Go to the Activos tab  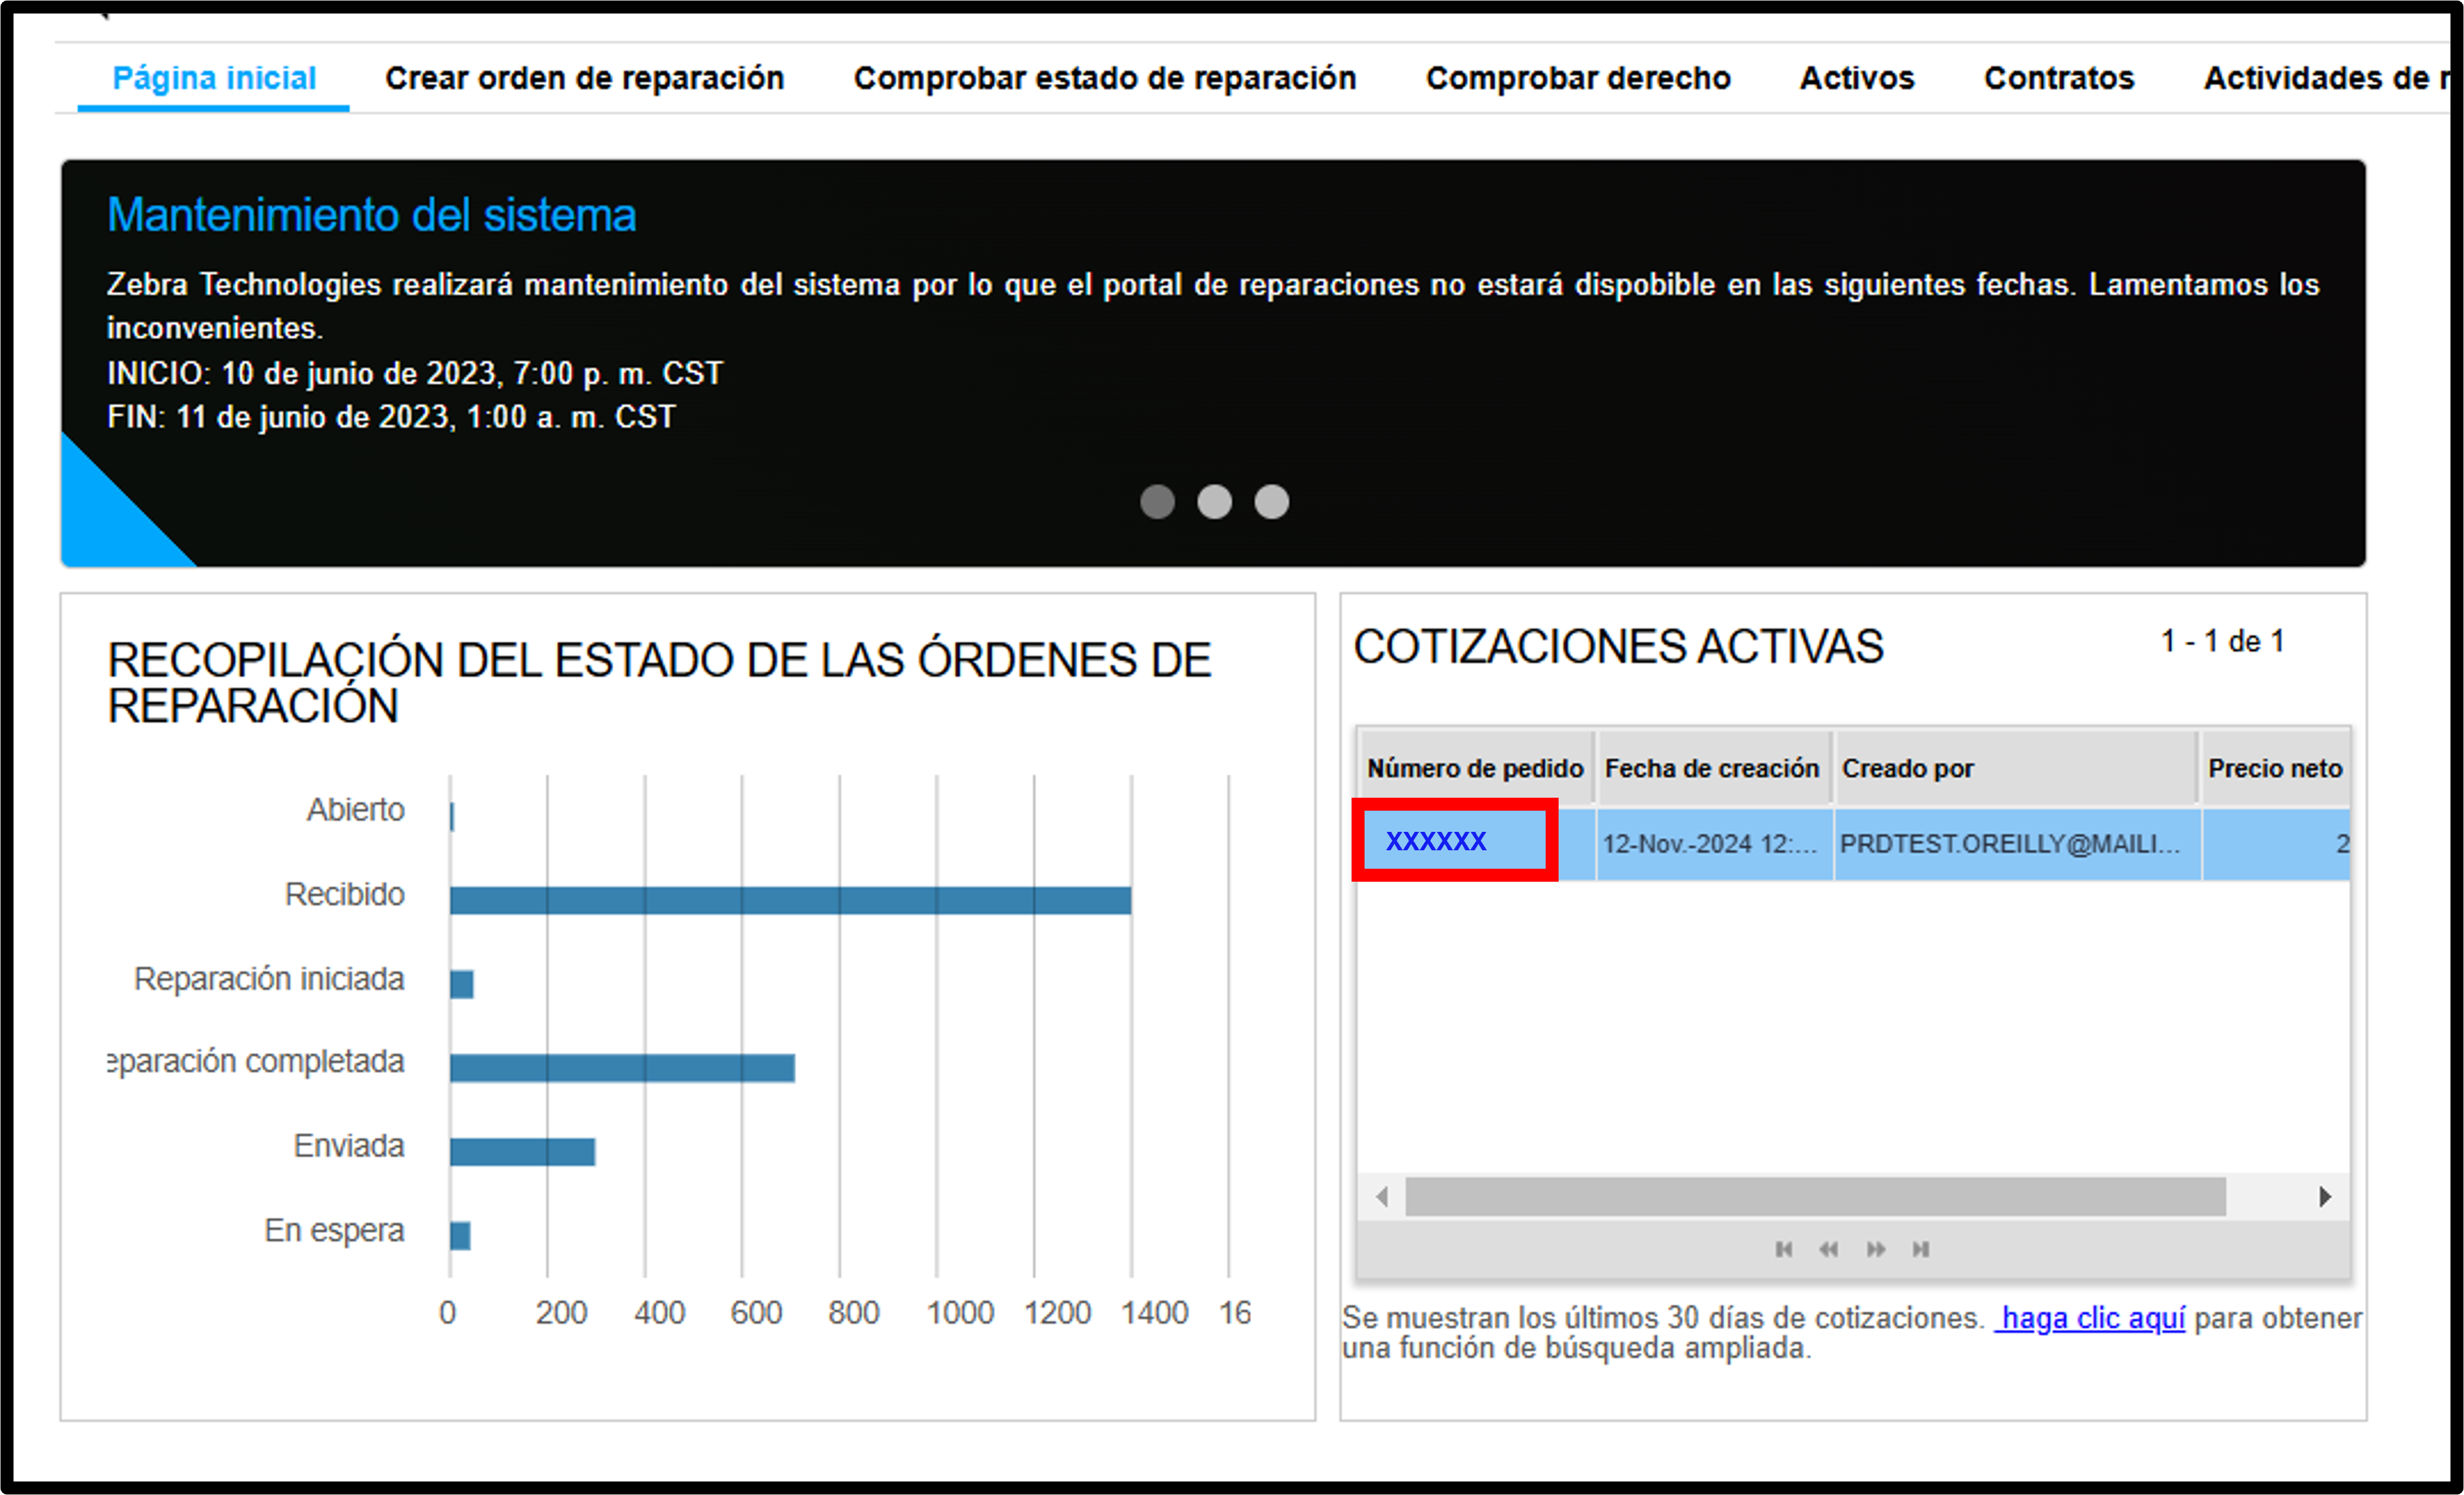pyautogui.click(x=1856, y=78)
